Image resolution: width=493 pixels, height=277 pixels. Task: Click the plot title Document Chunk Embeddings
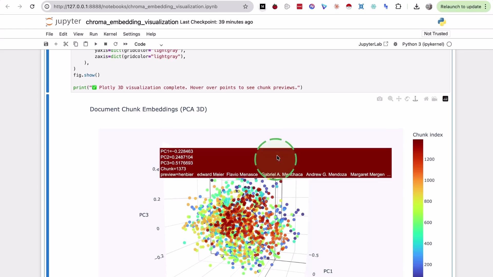pyautogui.click(x=148, y=109)
